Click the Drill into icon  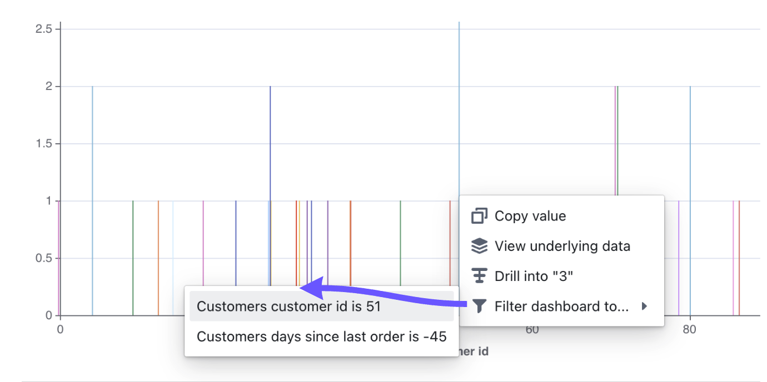pos(479,276)
